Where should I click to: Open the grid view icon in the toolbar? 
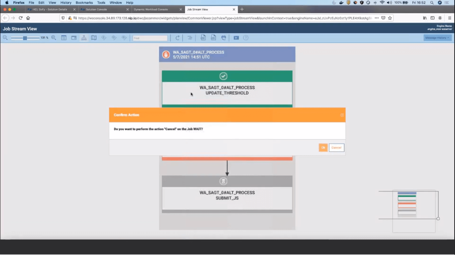(x=64, y=38)
